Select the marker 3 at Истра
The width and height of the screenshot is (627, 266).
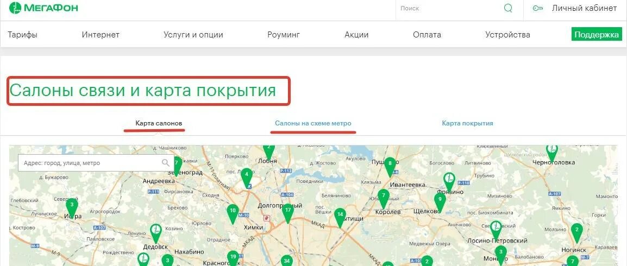coord(72,208)
